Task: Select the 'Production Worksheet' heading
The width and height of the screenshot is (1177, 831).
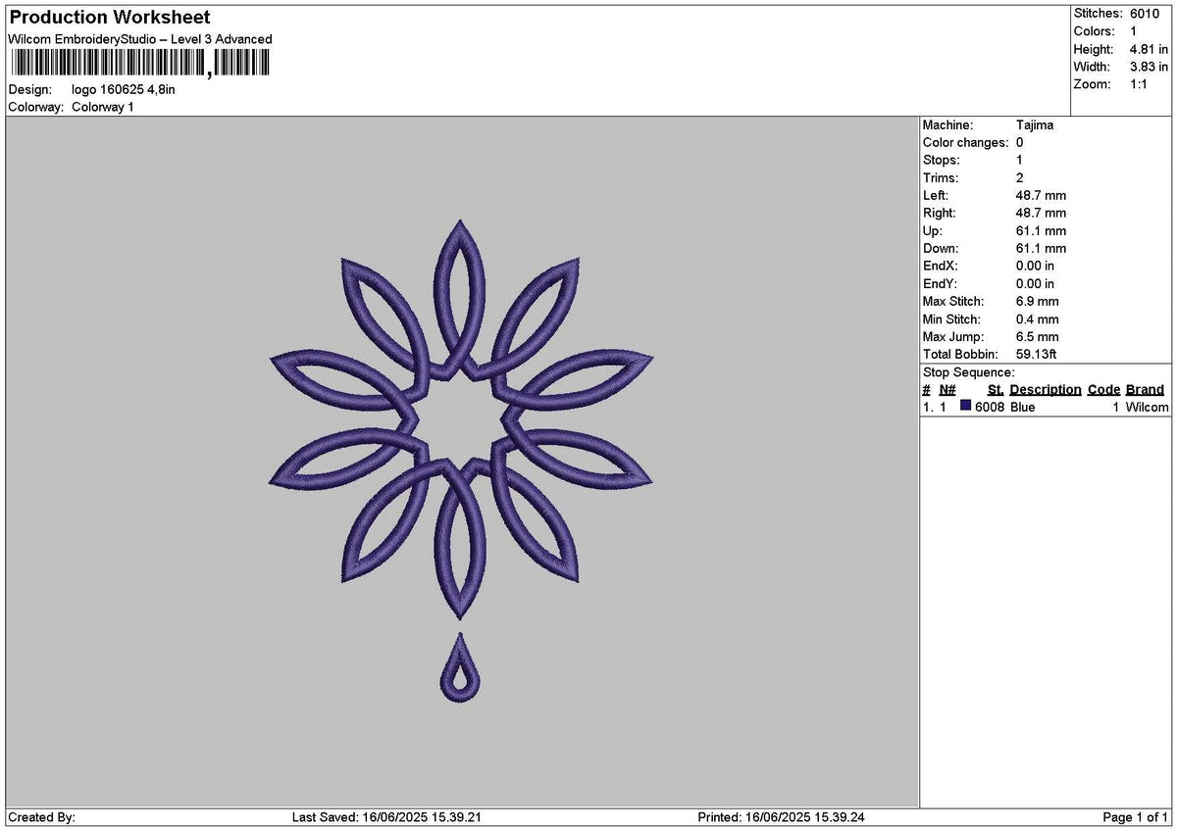Action: [110, 18]
